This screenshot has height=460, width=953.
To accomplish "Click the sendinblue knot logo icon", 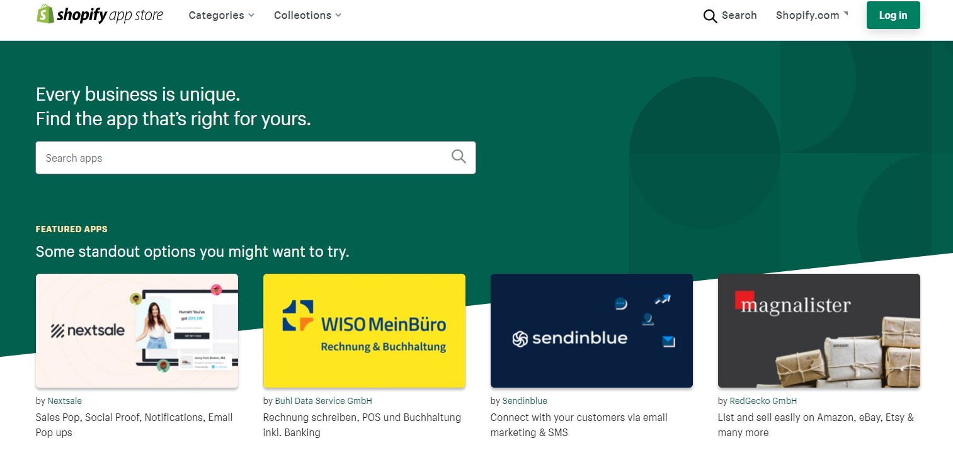I will (520, 339).
